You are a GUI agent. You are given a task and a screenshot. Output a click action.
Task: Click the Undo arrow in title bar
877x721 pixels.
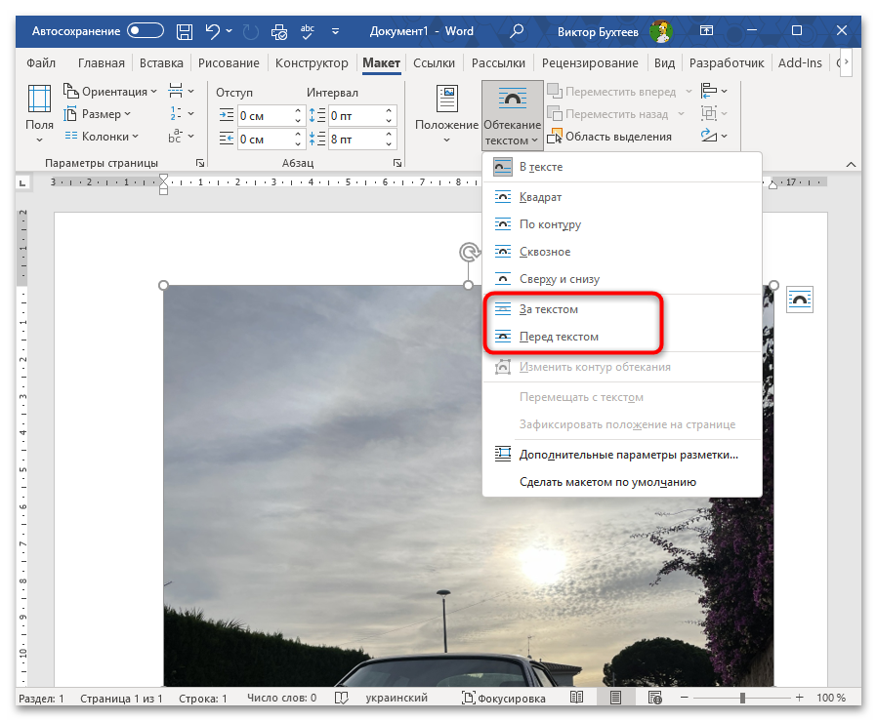212,31
